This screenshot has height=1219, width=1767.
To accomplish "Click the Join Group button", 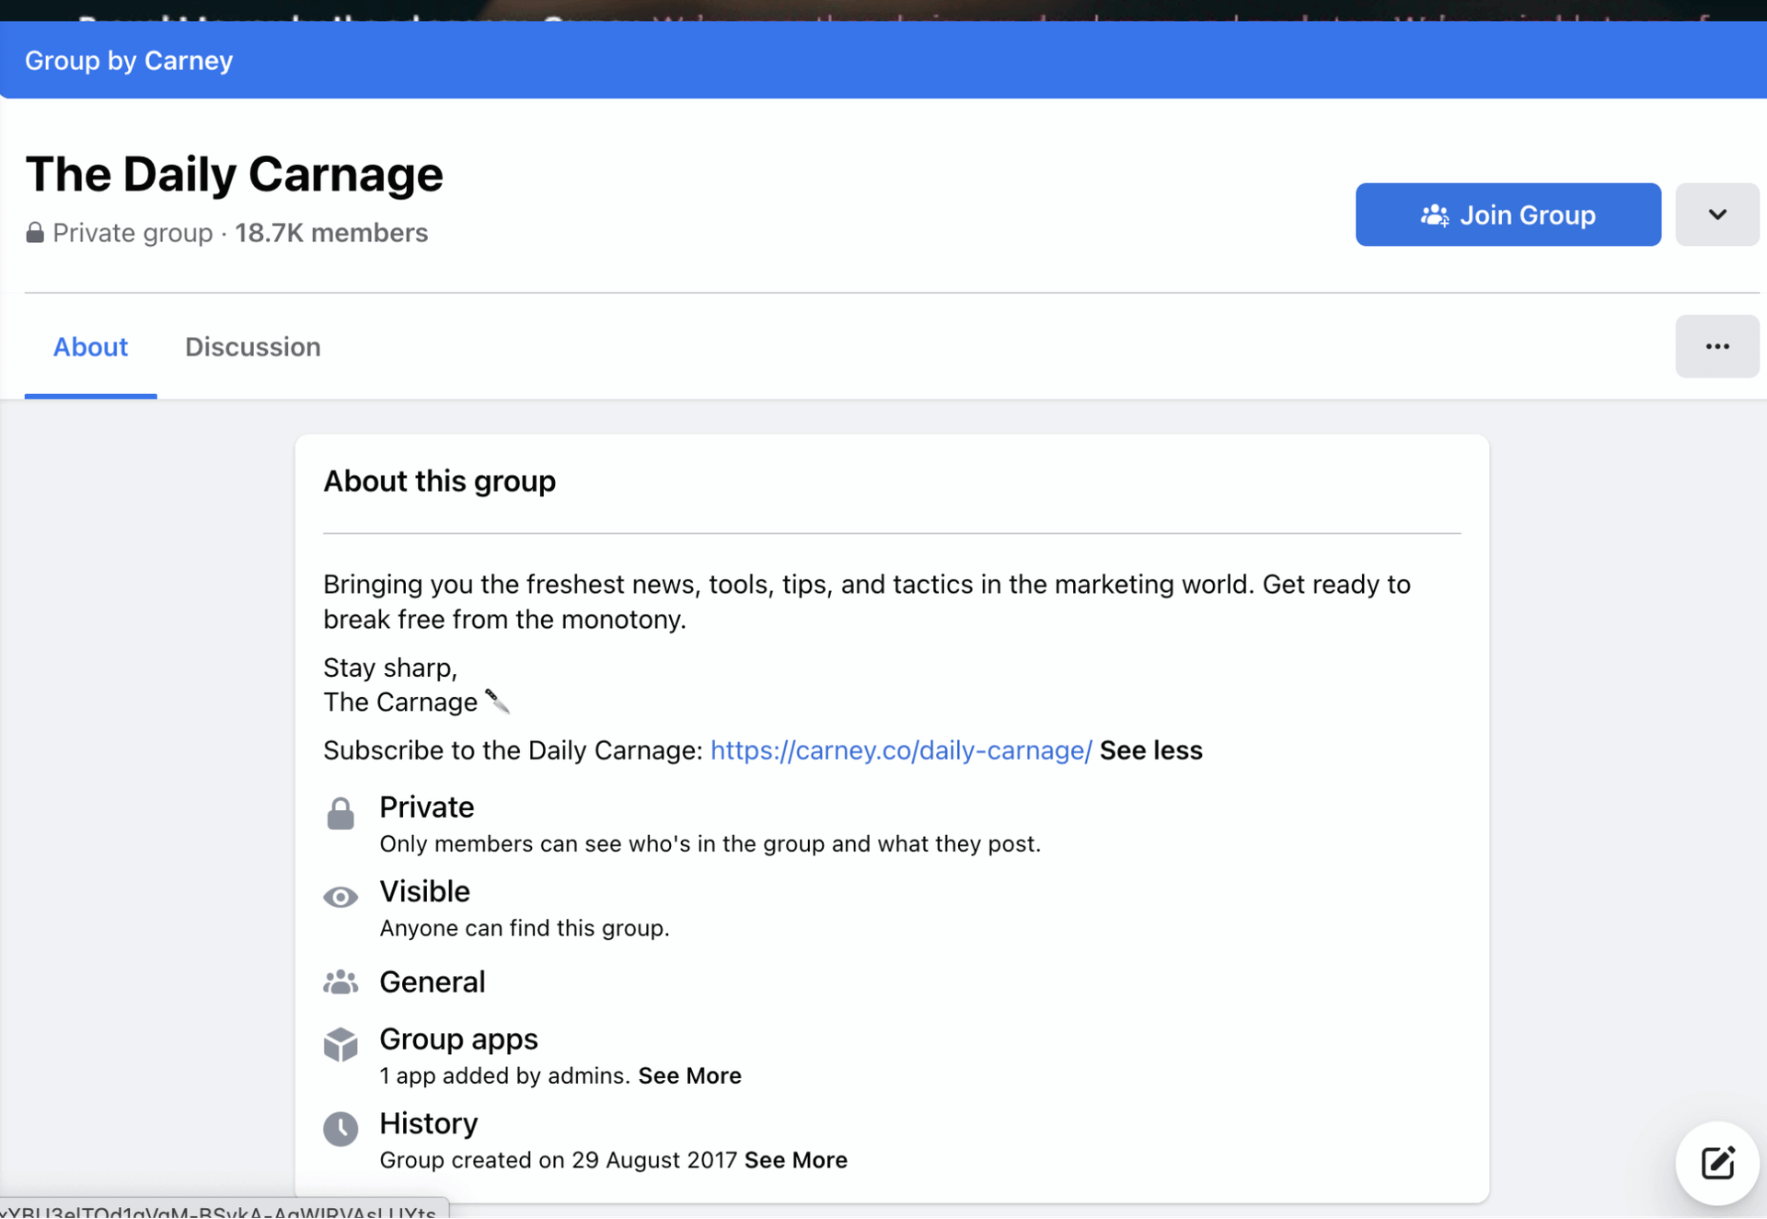I will (x=1507, y=215).
